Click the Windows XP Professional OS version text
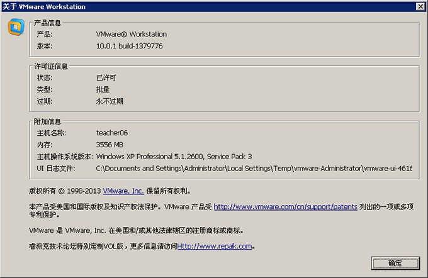Image resolution: width=428 pixels, height=278 pixels. pyautogui.click(x=174, y=157)
